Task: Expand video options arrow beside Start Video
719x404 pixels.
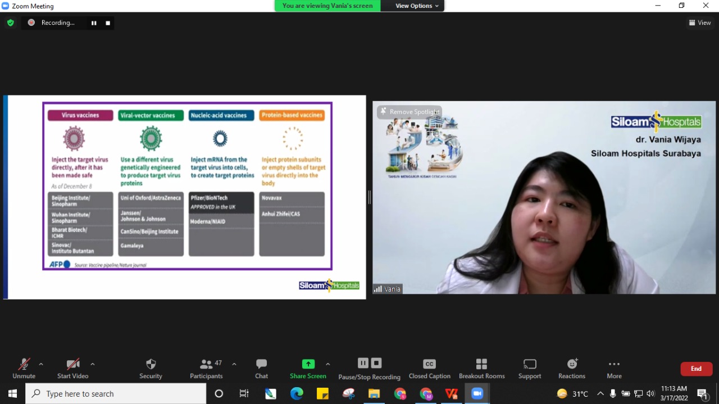Action: click(93, 364)
